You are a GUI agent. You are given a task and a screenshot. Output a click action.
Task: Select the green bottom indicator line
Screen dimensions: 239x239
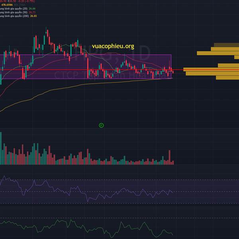click(x=86, y=229)
